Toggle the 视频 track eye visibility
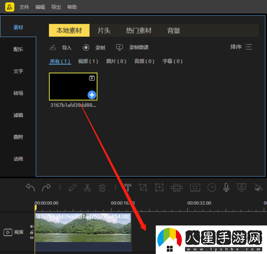 (32, 238)
